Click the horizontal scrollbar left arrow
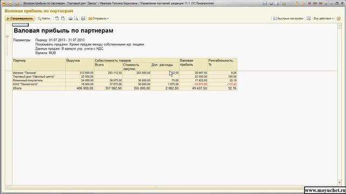This screenshot has height=194, width=346. [7, 188]
